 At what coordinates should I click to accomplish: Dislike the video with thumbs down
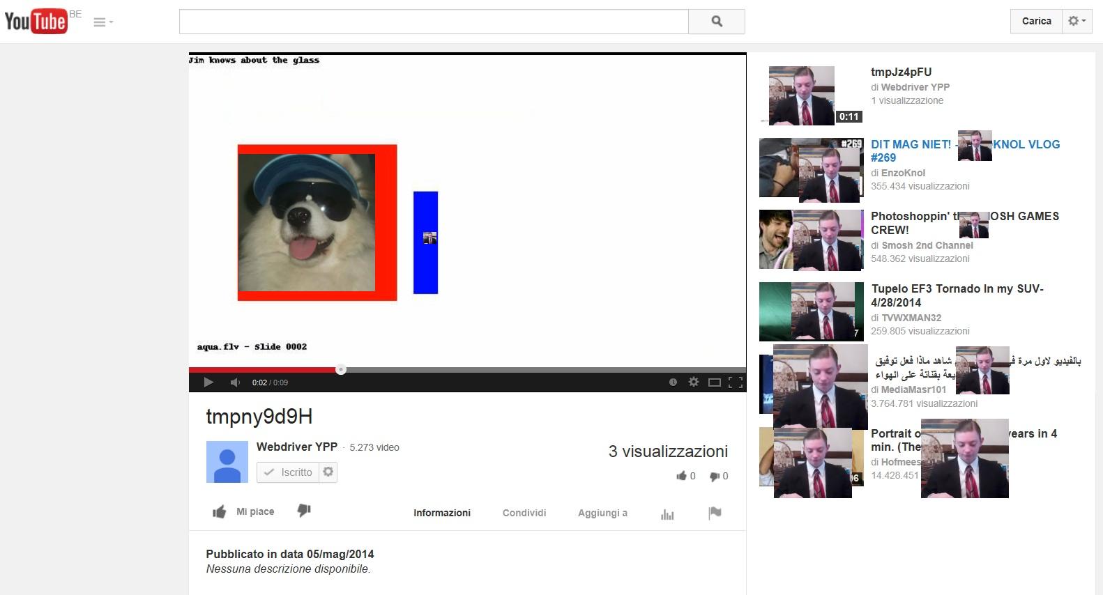click(x=304, y=511)
